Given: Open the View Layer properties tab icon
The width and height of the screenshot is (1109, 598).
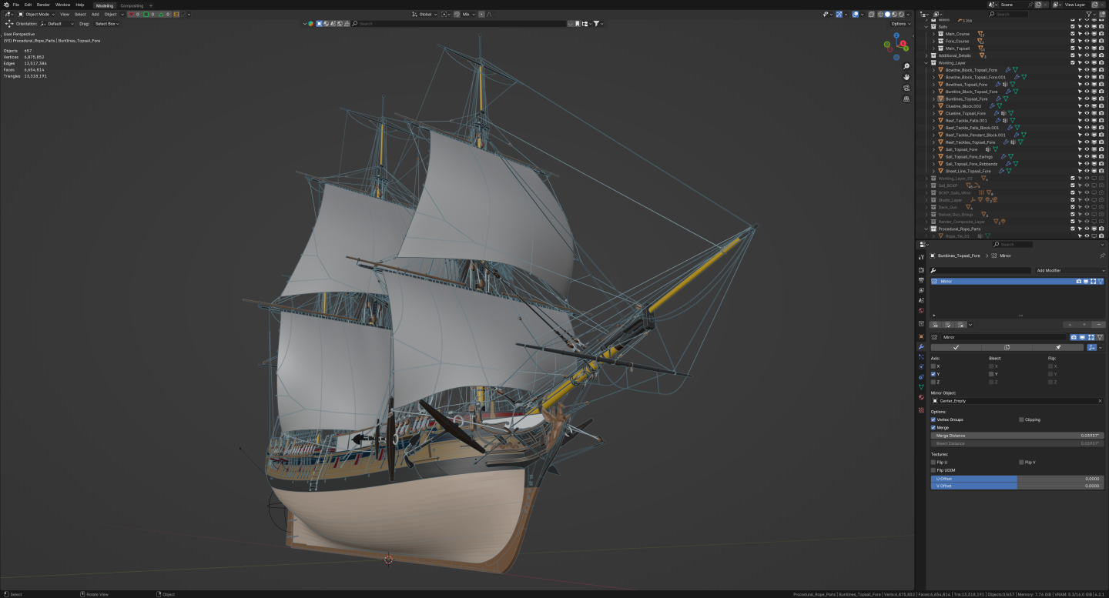Looking at the screenshot, I should click(921, 290).
